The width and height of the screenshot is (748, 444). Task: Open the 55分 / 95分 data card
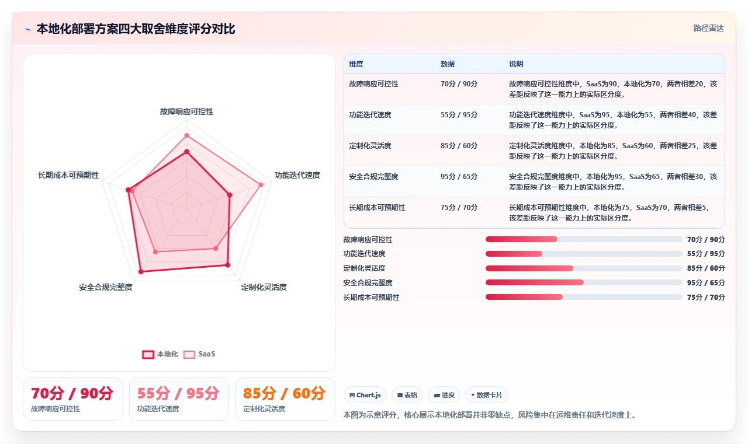179,399
